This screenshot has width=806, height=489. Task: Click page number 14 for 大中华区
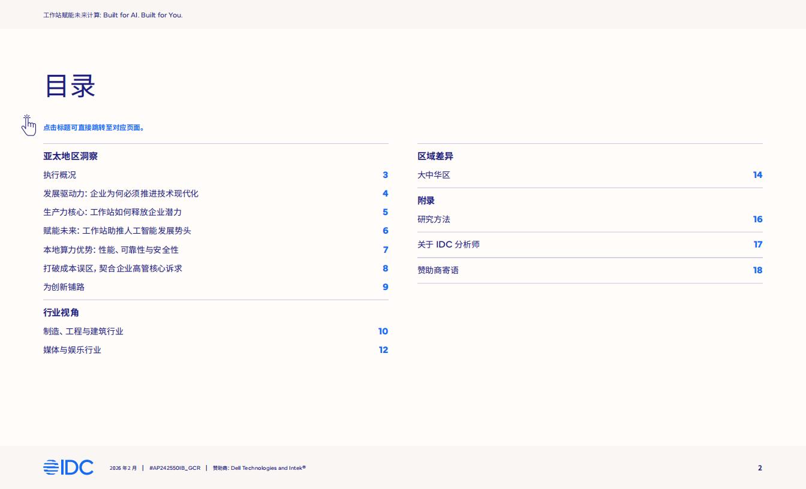click(x=757, y=175)
